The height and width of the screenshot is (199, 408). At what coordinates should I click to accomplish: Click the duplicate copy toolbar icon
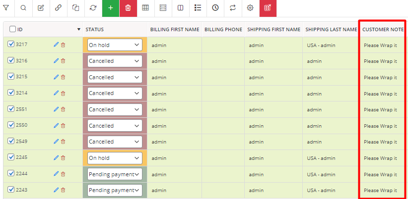76,8
